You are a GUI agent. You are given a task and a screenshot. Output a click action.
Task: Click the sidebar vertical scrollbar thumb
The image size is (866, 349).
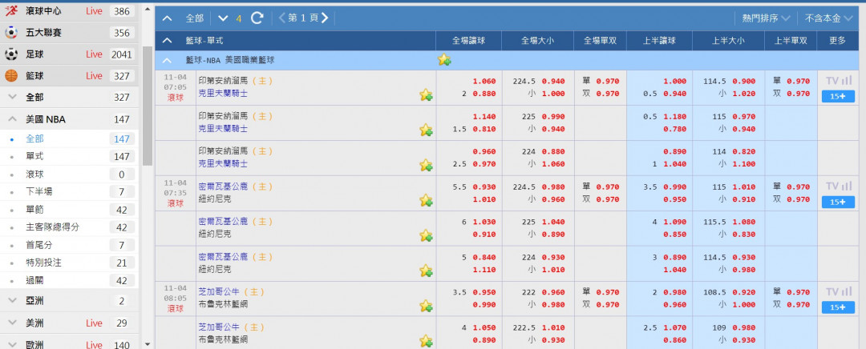point(147,106)
